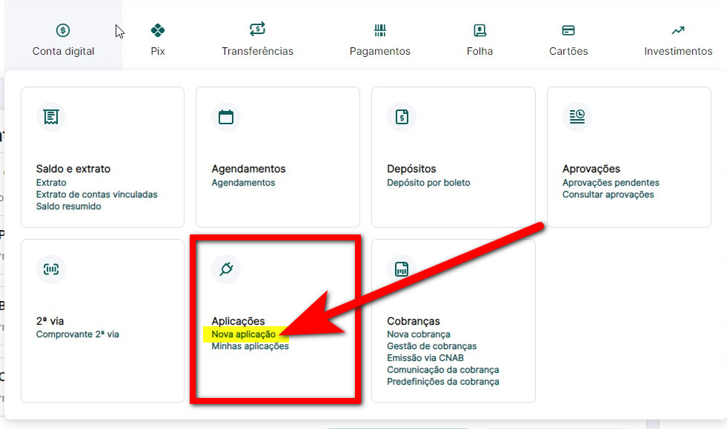Open the Folha menu tab
Viewport: 727px width, 429px height.
coord(479,41)
